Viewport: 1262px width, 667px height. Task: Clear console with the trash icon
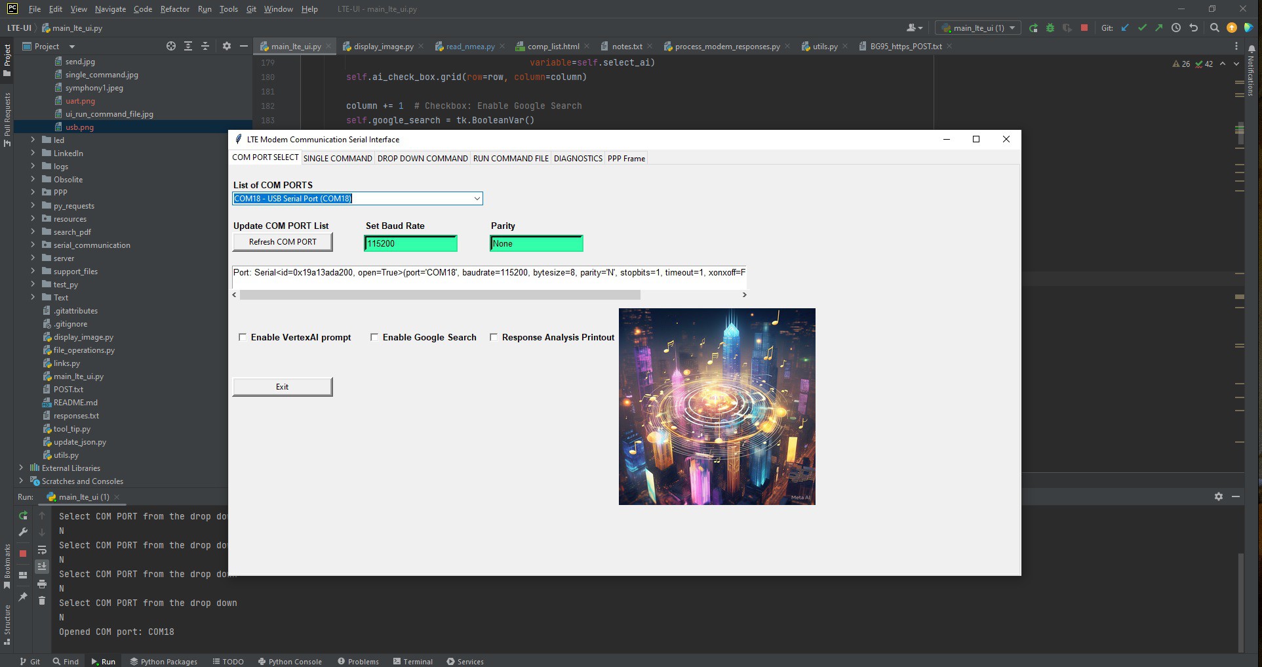42,600
